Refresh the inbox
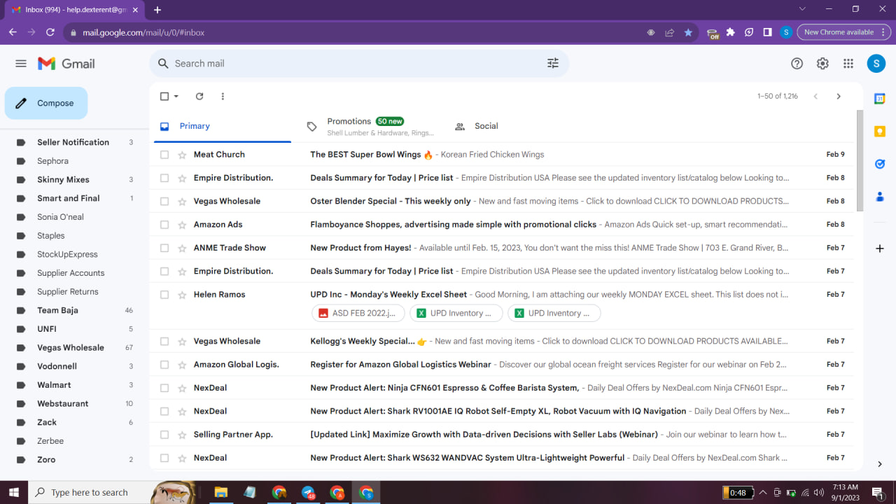Viewport: 896px width, 504px height. click(199, 97)
